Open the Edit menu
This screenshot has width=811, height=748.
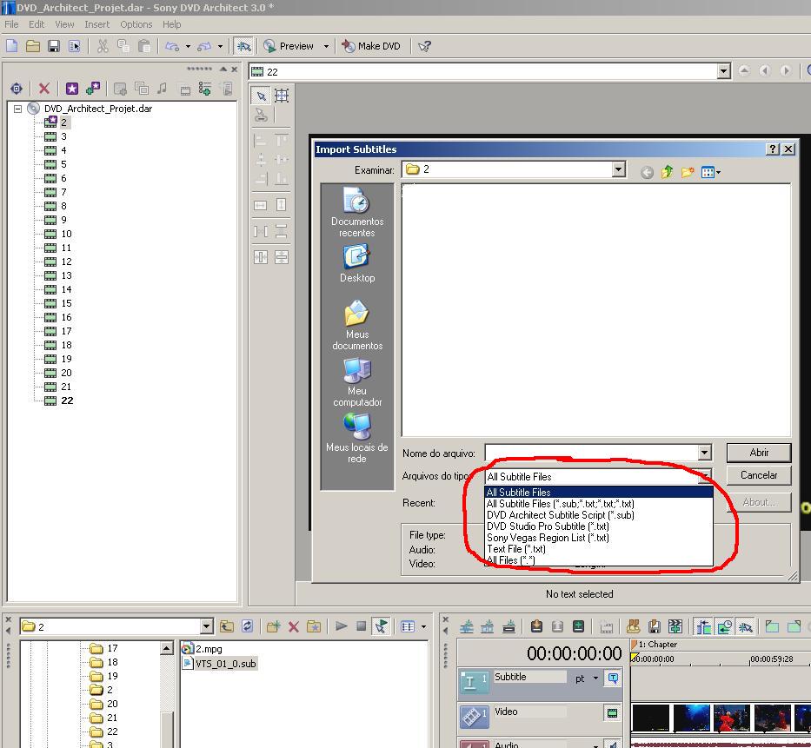[x=37, y=24]
